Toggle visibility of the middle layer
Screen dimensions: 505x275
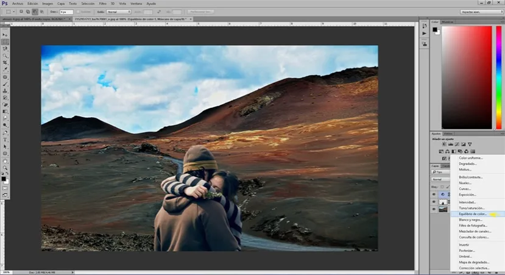[434, 202]
